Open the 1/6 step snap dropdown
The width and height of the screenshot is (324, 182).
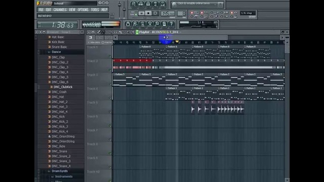coord(248,13)
